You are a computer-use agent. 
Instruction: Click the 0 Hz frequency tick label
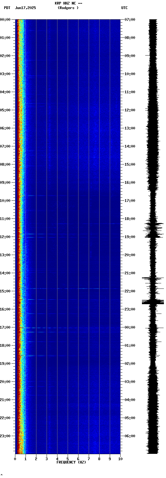tap(15, 459)
